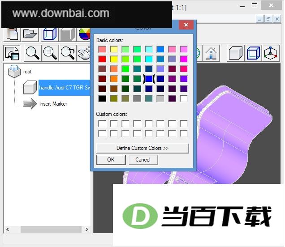
Task: Select the handle Audi C7 TGR tree item
Action: pyautogui.click(x=65, y=88)
